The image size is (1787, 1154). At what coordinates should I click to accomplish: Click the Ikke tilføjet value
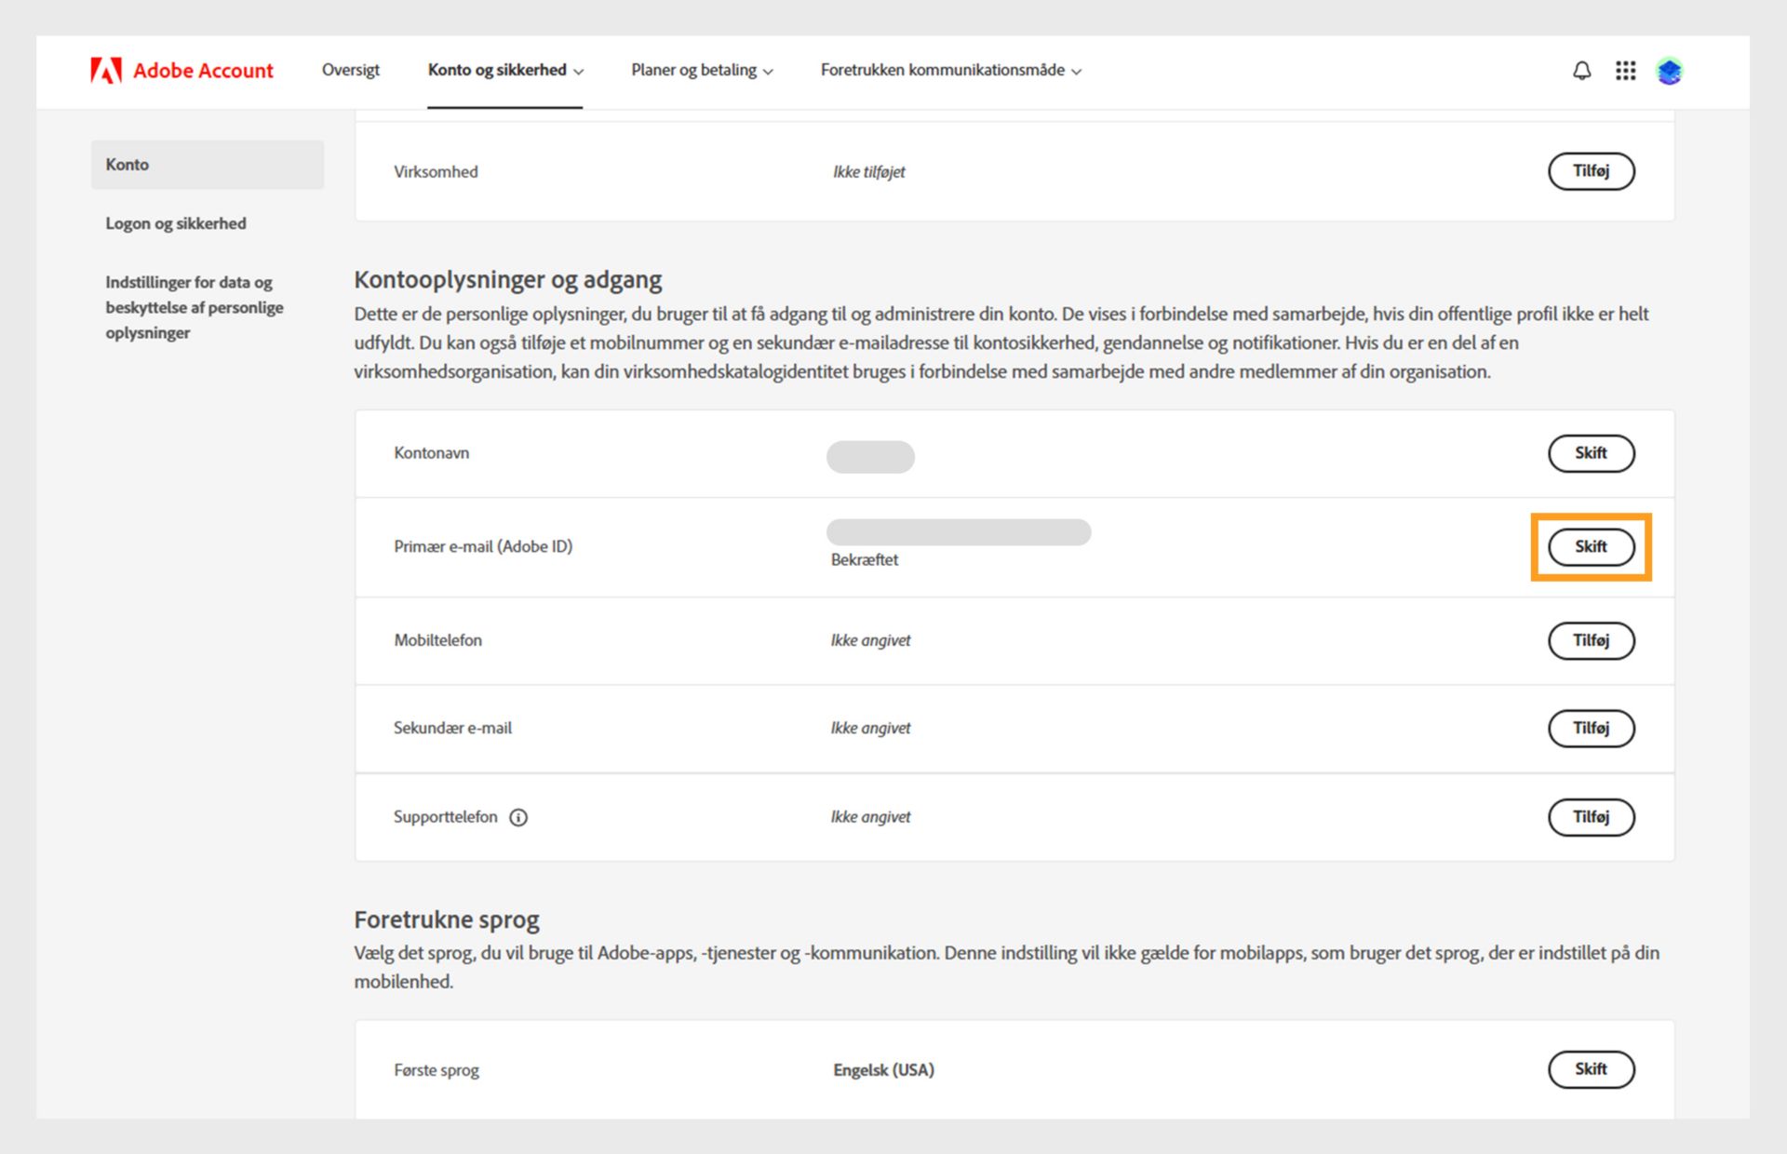tap(868, 171)
